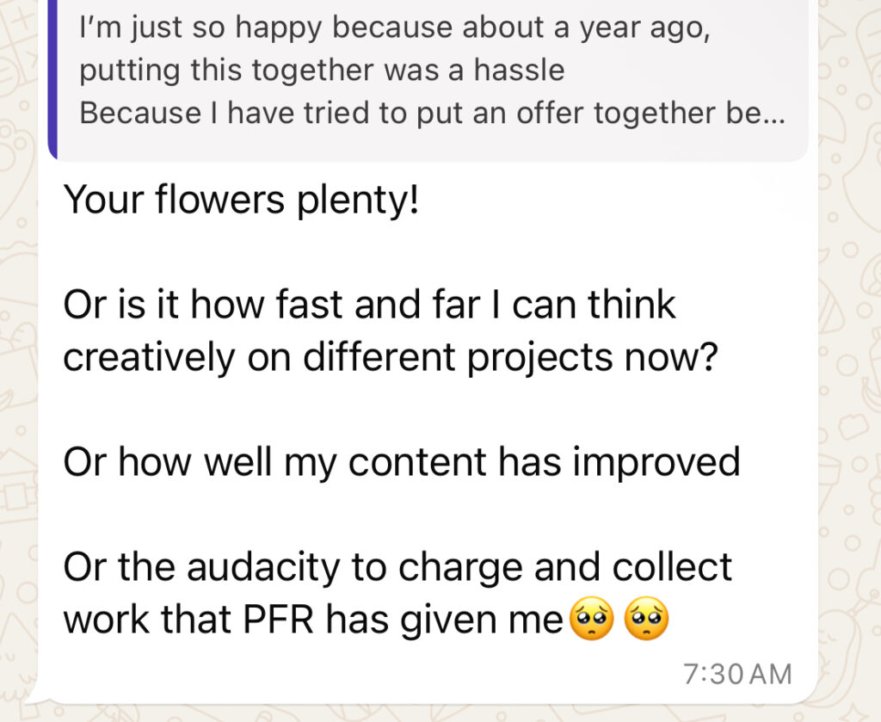881x722 pixels.
Task: Tap quoted text "putting this together was a hassle"
Action: pos(322,71)
